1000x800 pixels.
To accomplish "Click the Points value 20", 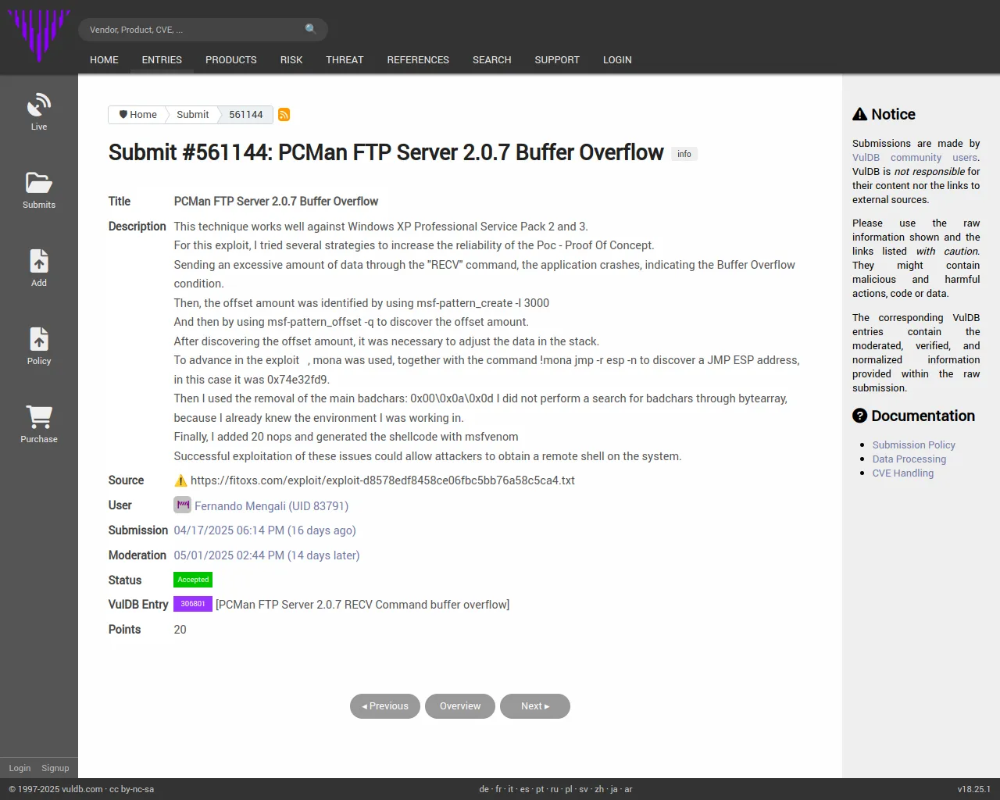I will point(180,630).
